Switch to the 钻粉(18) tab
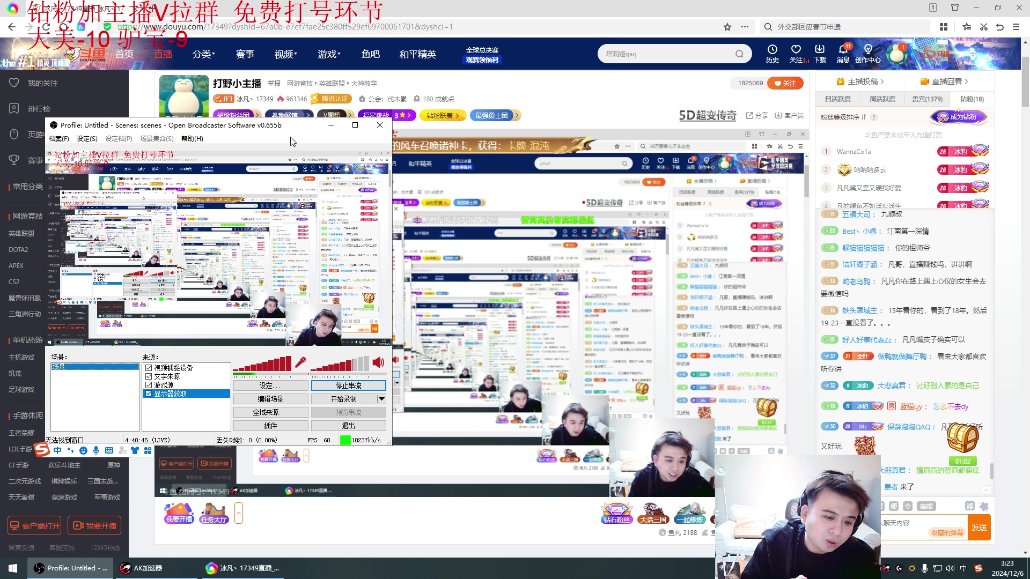This screenshot has width=1030, height=579. click(970, 99)
